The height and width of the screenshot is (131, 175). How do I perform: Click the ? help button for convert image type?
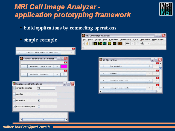point(24,66)
